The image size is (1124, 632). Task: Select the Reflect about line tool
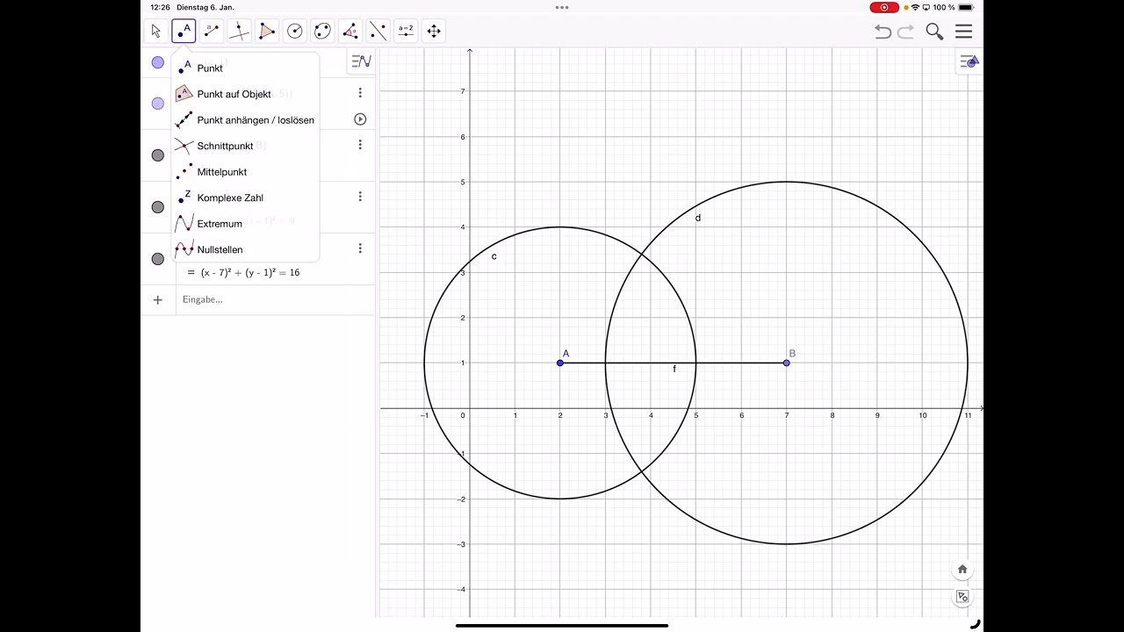378,32
